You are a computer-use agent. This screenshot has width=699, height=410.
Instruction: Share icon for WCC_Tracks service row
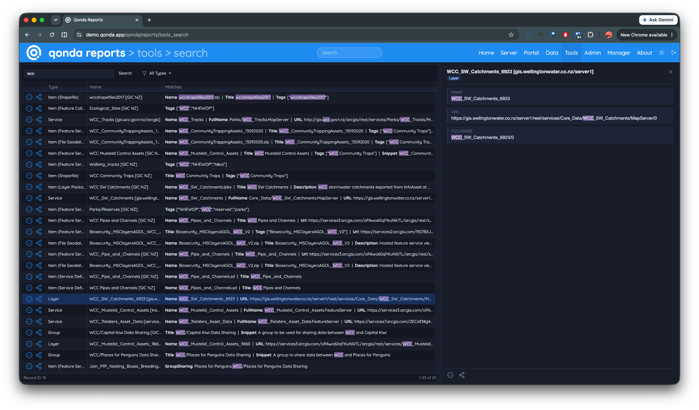(x=39, y=120)
